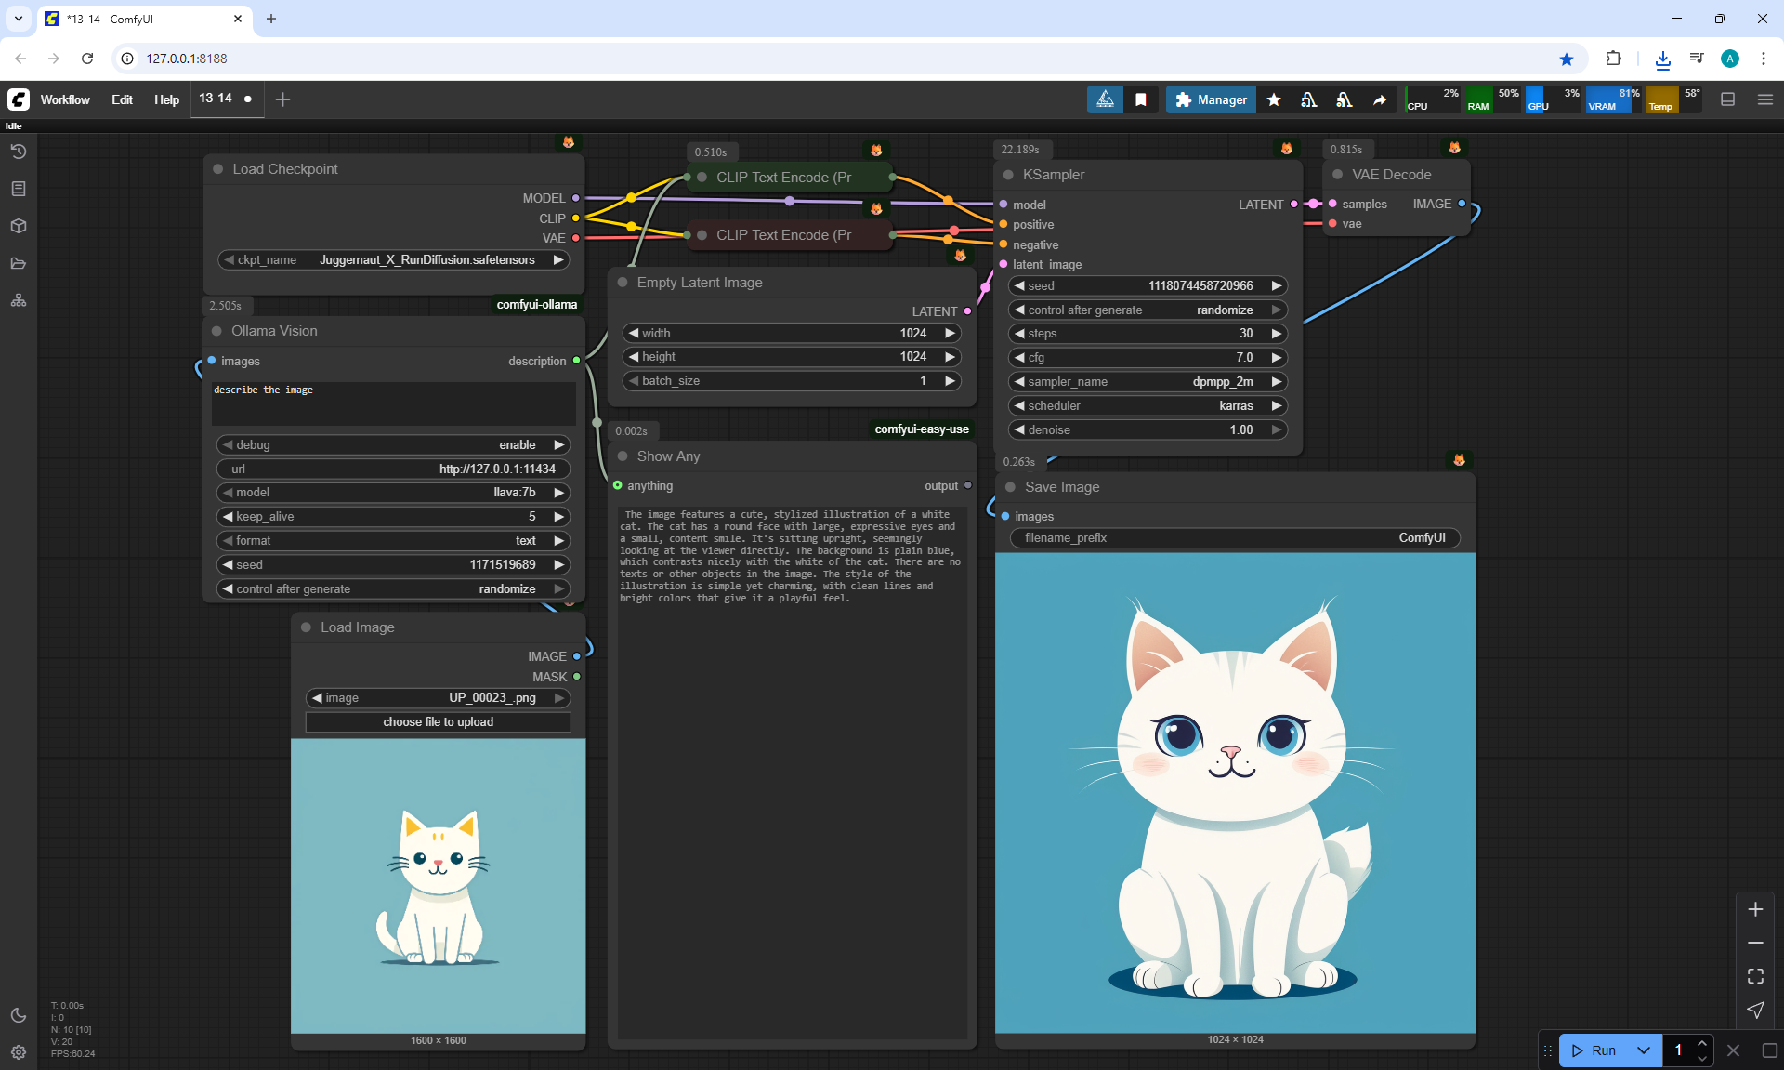Screen dimensions: 1784x1070
Task: Open the queue history sidebar icon
Action: point(19,152)
